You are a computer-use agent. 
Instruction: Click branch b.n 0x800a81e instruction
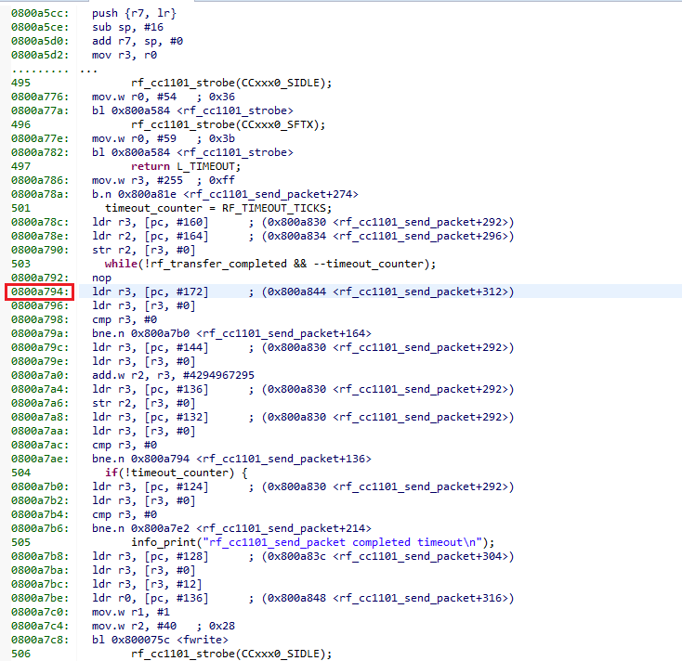click(225, 194)
